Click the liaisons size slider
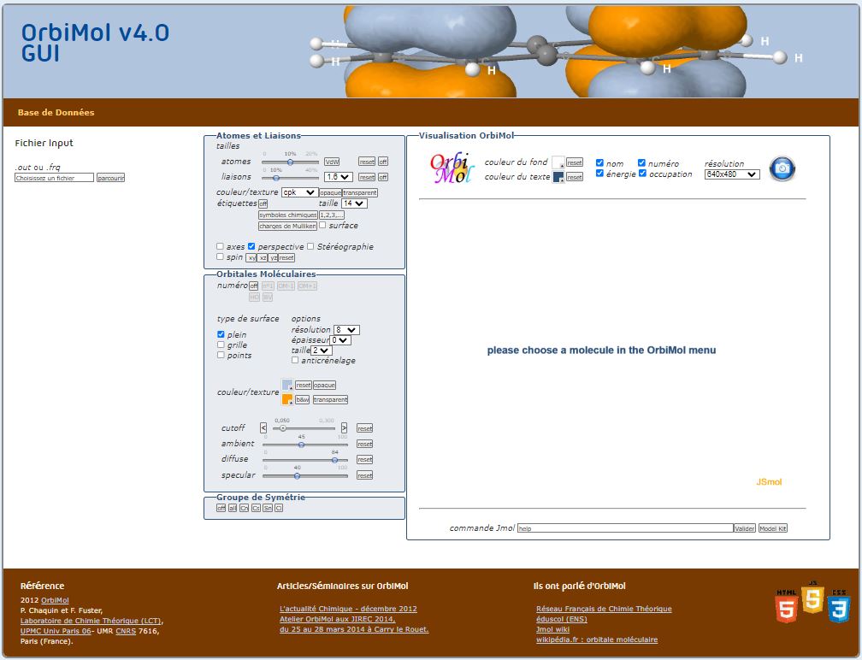862x660 pixels. pyautogui.click(x=290, y=178)
